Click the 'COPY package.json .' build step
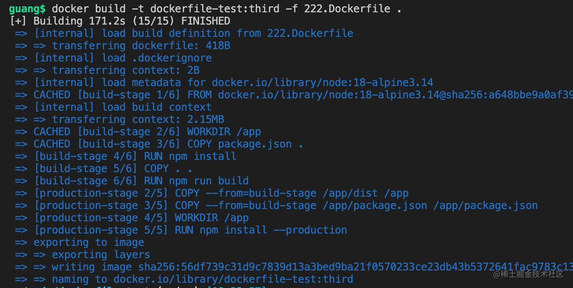573x288 pixels. coord(245,144)
